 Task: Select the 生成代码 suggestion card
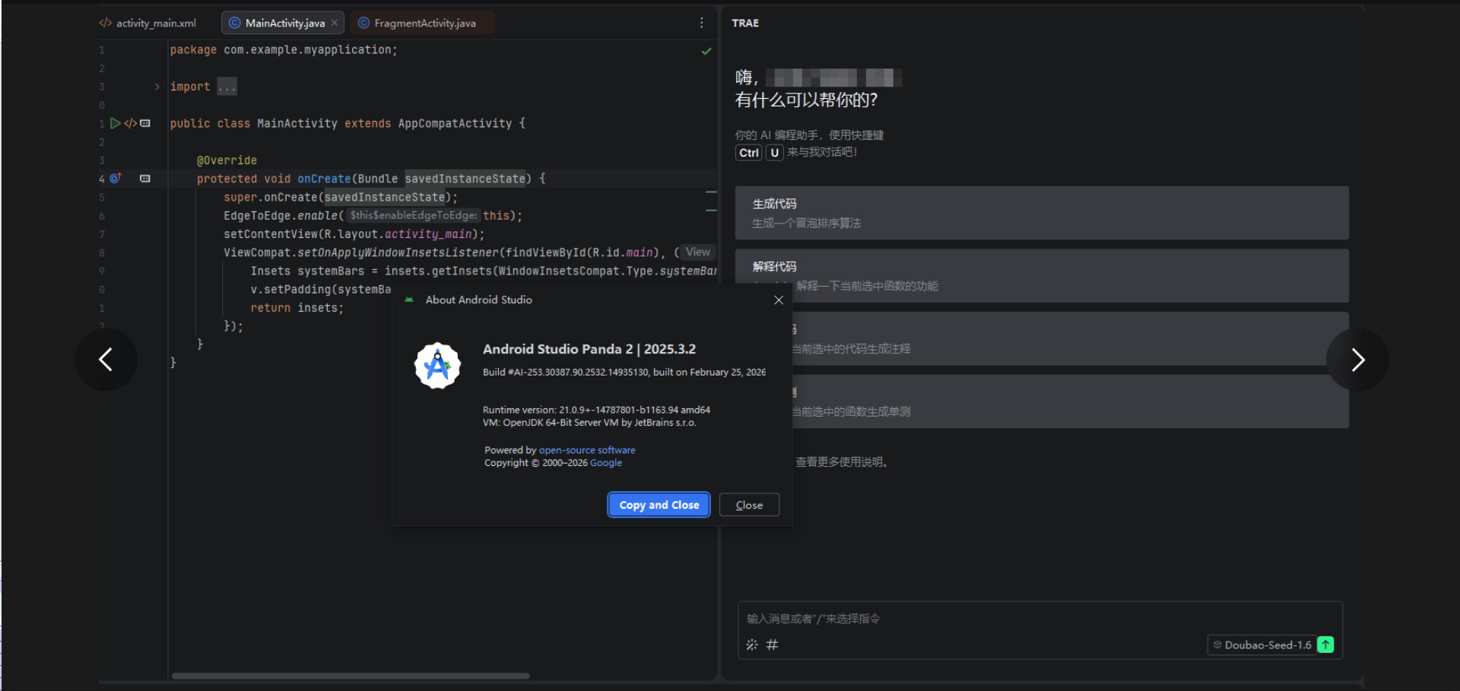click(x=1041, y=213)
